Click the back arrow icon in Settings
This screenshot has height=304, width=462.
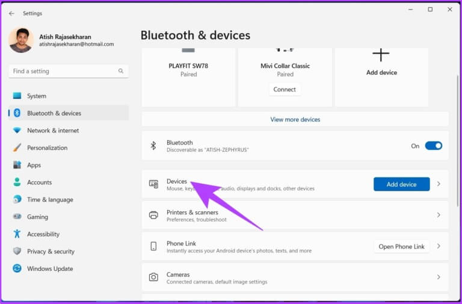pyautogui.click(x=11, y=14)
